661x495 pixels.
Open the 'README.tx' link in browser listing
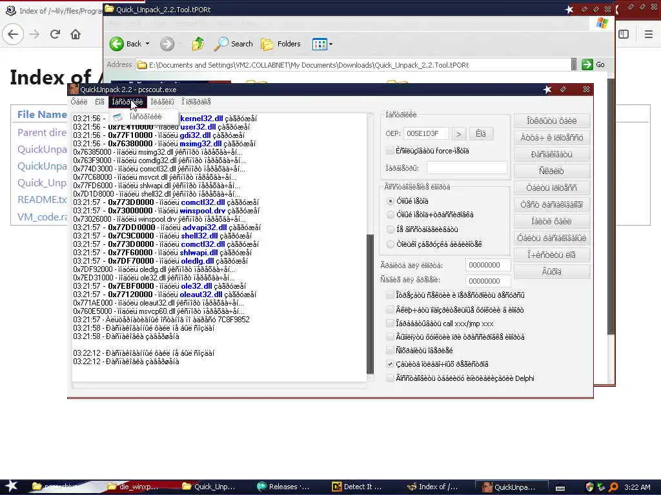(42, 200)
